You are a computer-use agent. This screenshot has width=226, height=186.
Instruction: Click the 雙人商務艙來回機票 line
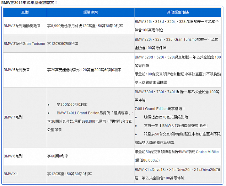pos(151,82)
